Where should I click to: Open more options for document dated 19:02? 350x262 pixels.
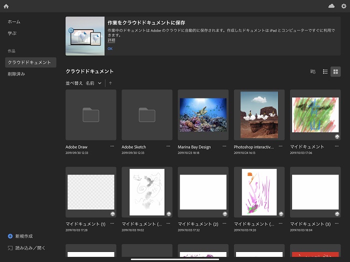[168, 223]
